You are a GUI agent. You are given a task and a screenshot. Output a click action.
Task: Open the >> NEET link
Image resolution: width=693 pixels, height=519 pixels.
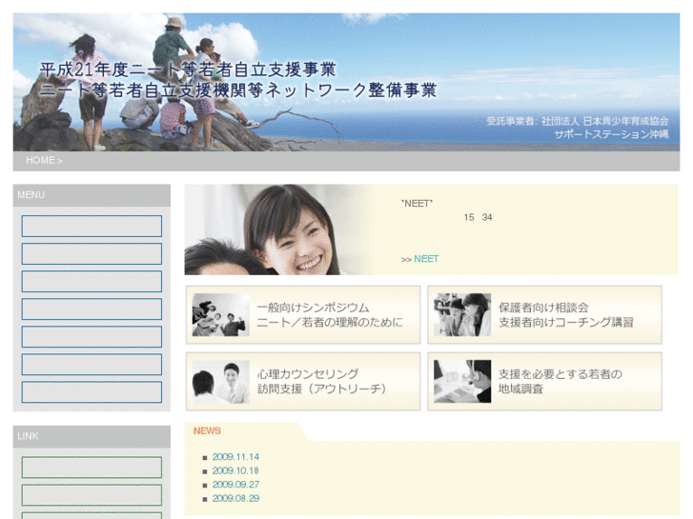tap(419, 259)
